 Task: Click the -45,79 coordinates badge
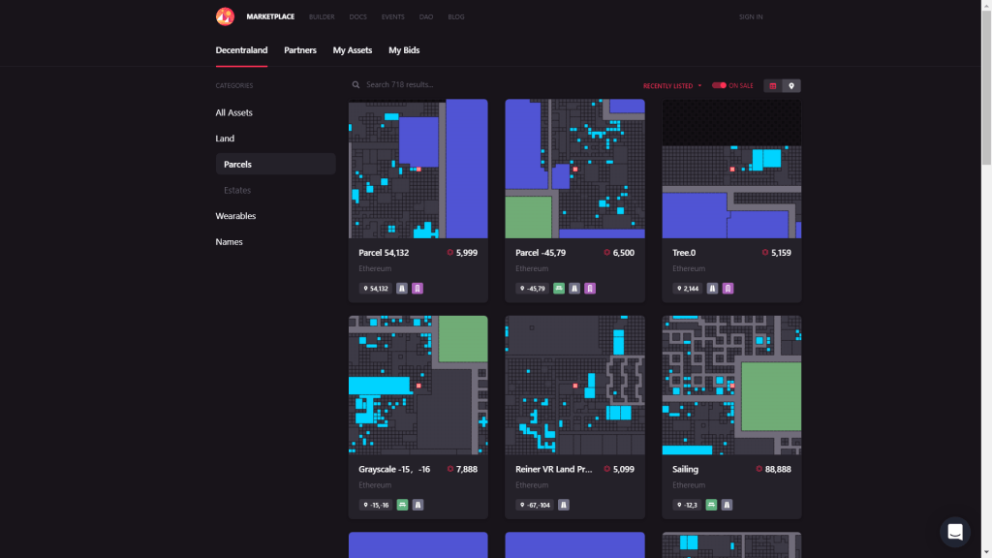pyautogui.click(x=532, y=289)
